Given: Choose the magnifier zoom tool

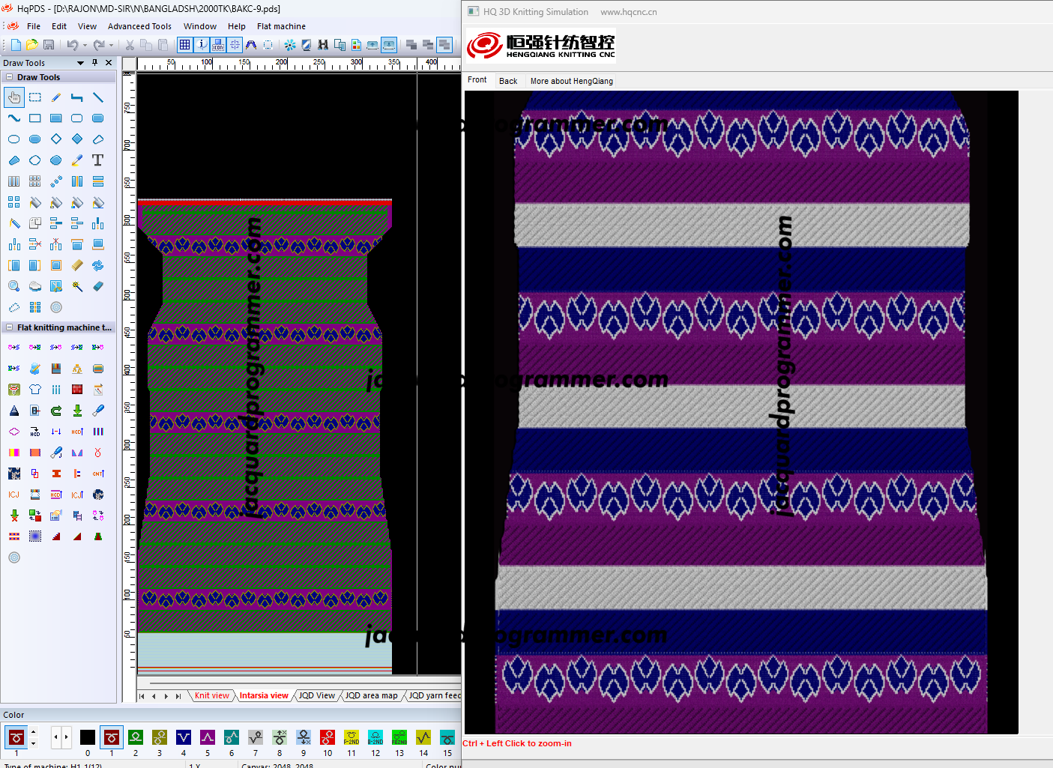Looking at the screenshot, I should tap(13, 286).
